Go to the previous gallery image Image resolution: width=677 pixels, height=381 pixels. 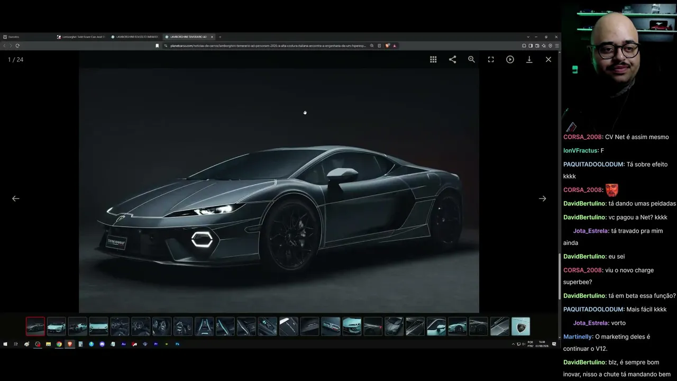(16, 198)
